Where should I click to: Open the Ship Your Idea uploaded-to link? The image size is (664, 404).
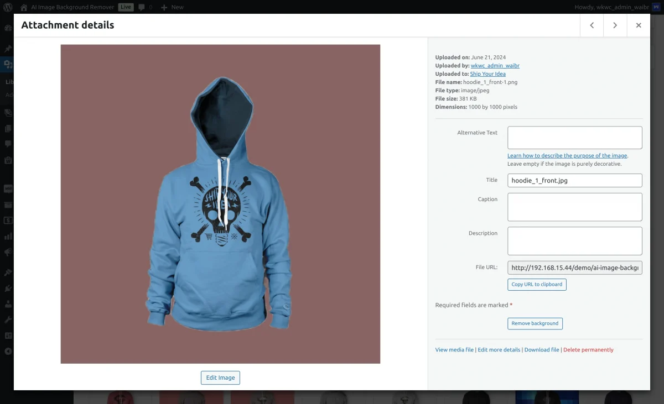(x=487, y=74)
